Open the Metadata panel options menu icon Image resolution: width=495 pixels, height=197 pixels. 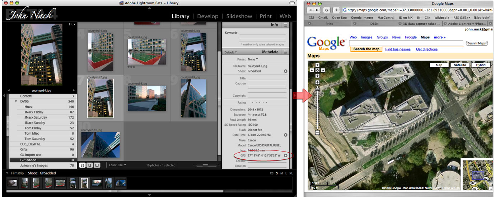pos(285,52)
